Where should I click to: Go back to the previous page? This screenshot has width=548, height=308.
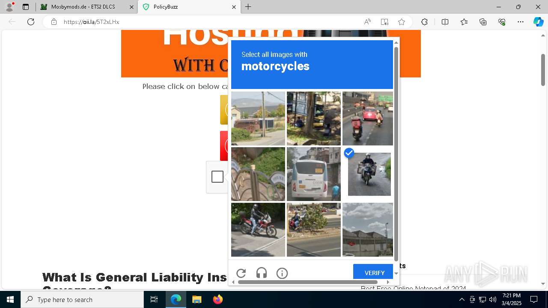click(12, 22)
